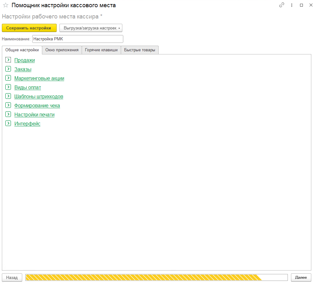This screenshot has width=316, height=284.
Task: Open the Формирование чека link
Action: 37,106
